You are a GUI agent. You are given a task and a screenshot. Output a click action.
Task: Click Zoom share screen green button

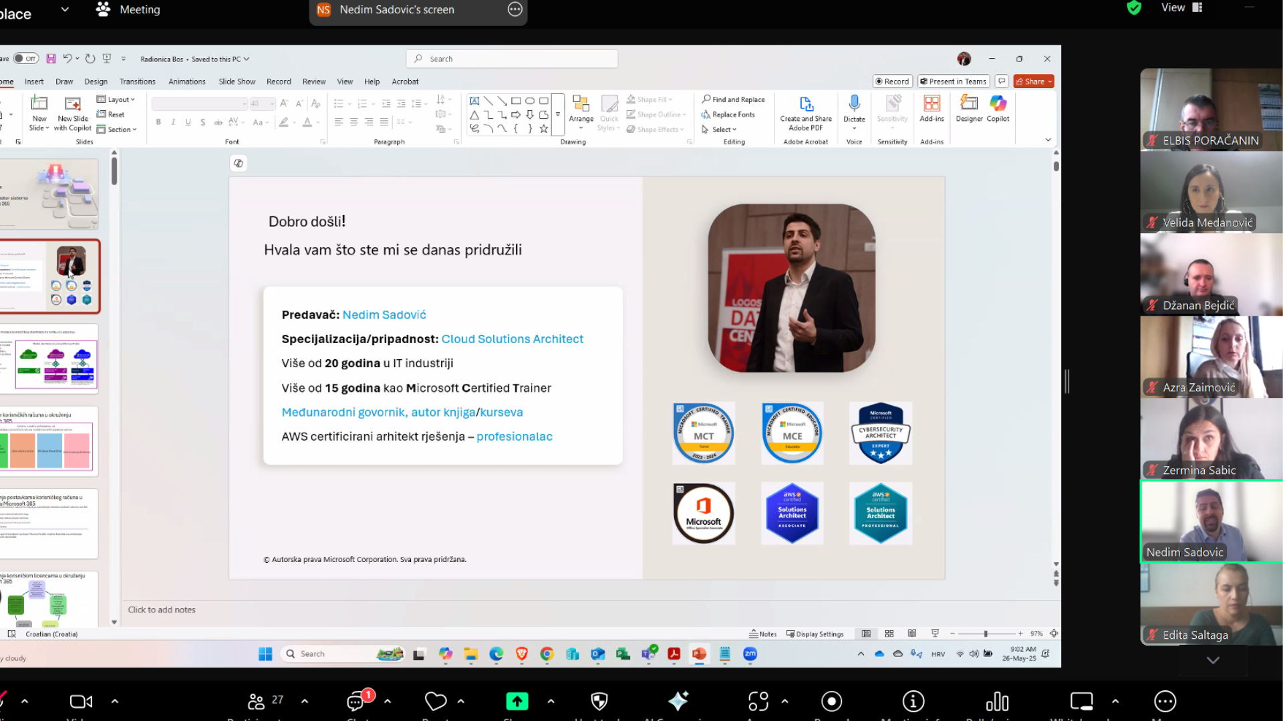[x=517, y=701]
